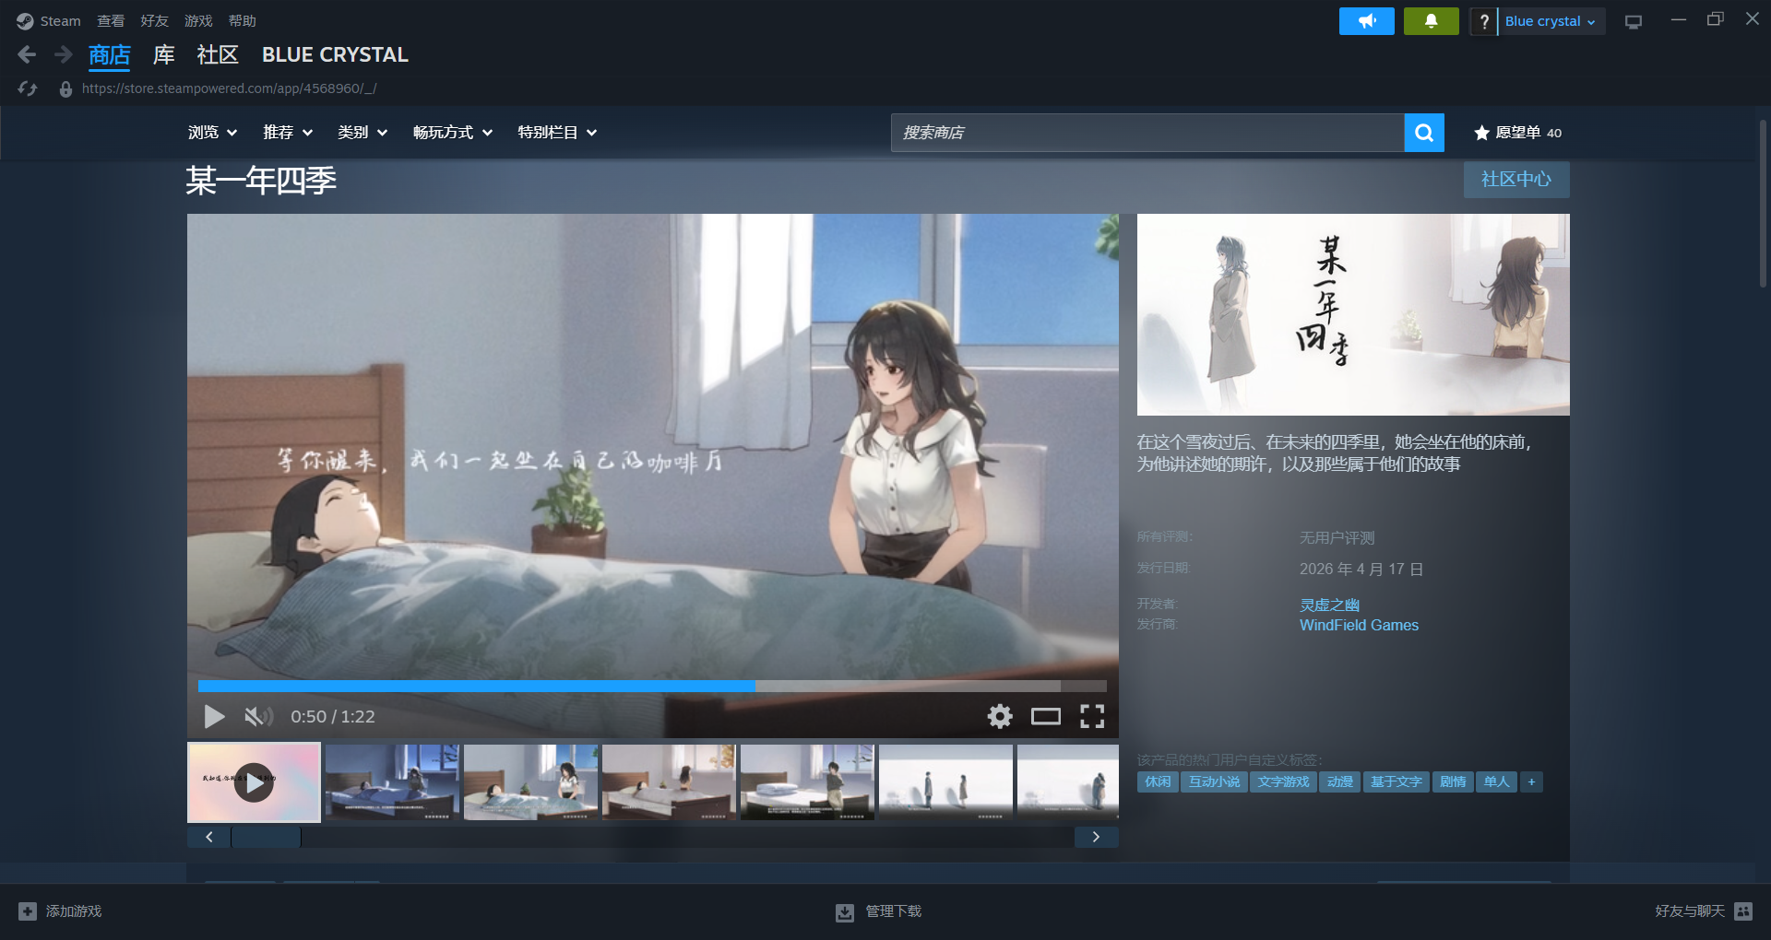Open video settings gear
Viewport: 1771px width, 940px height.
tap(1000, 716)
